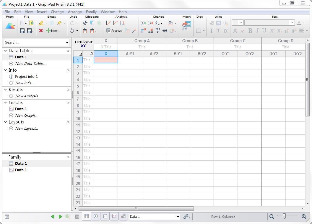The width and height of the screenshot is (312, 224).
Task: Click the strikethrough 1.23 exclude values icon
Action: (x=165, y=31)
